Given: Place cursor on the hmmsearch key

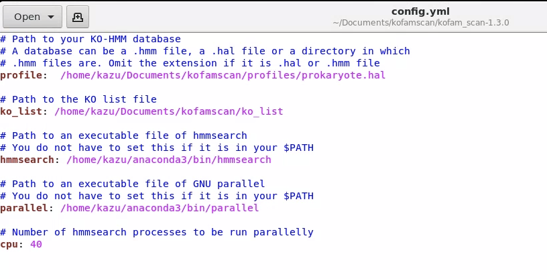Looking at the screenshot, I should point(27,160).
